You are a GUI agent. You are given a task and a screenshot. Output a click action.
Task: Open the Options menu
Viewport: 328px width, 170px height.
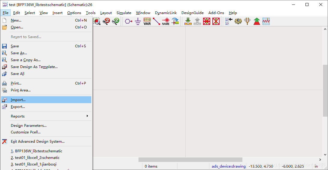coord(74,13)
